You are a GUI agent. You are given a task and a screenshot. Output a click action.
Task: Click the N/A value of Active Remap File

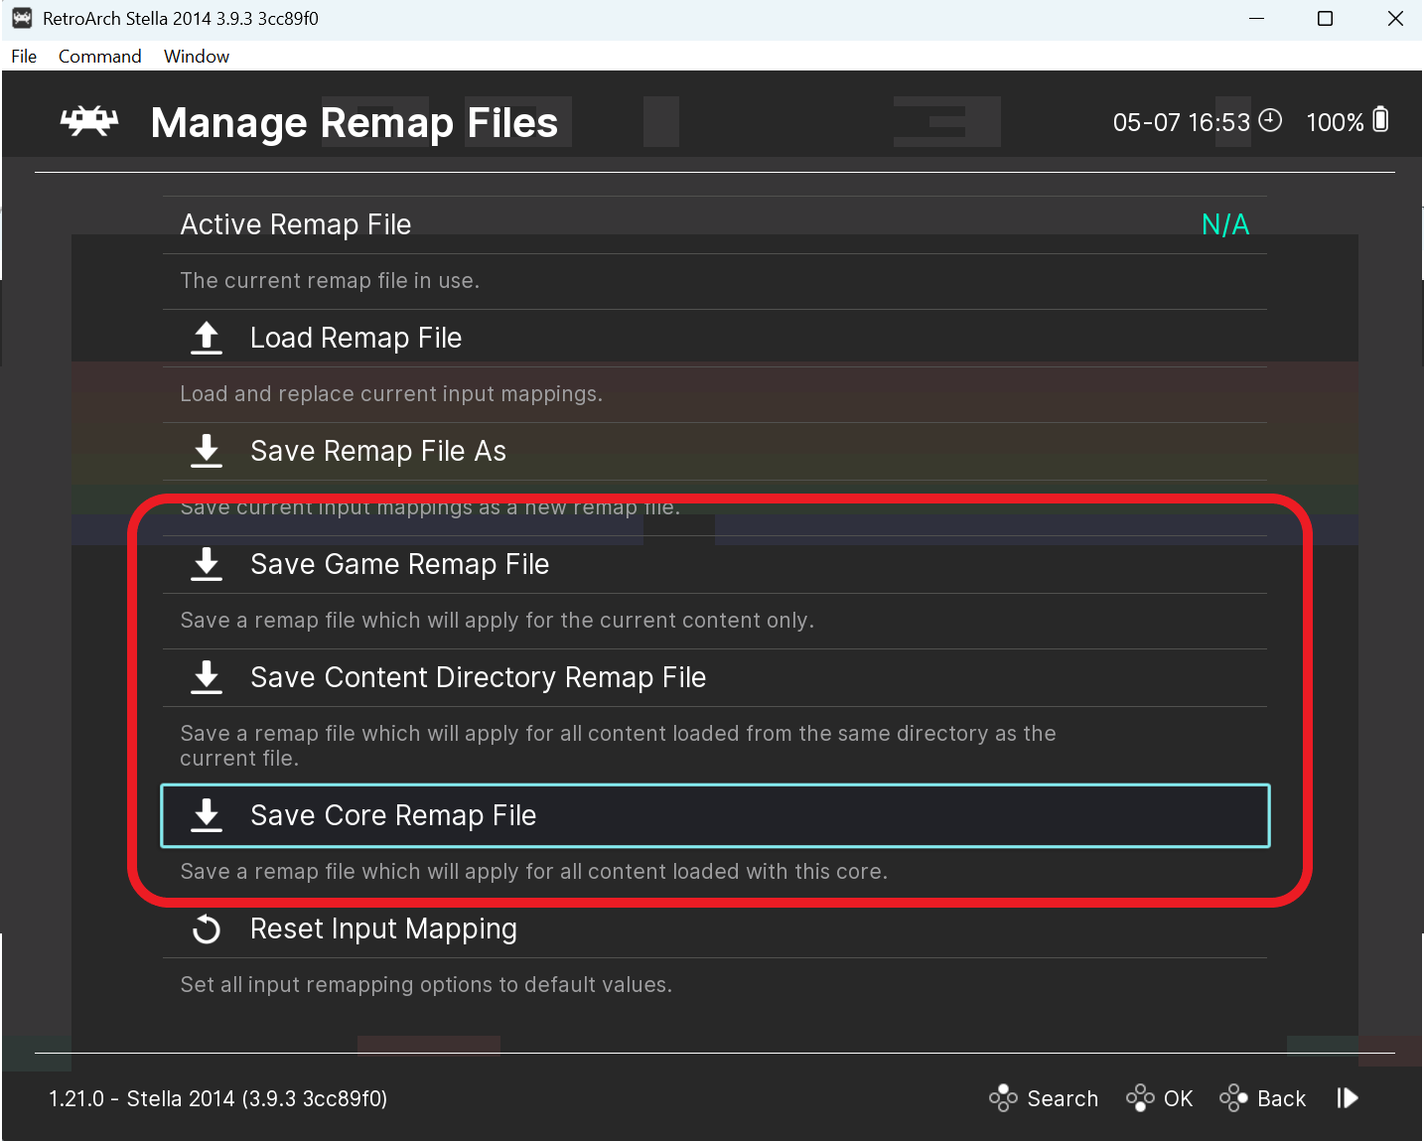(x=1225, y=224)
